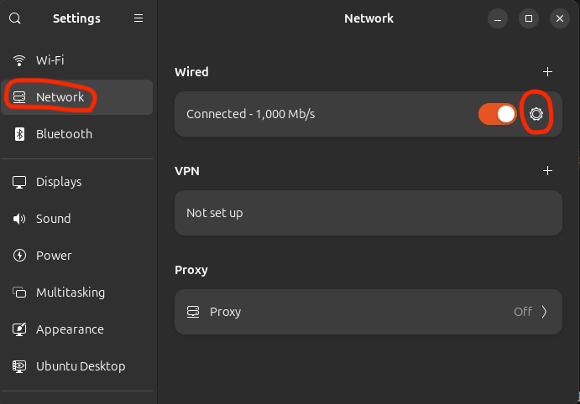Click the 'Settings' sidebar title

click(x=76, y=18)
